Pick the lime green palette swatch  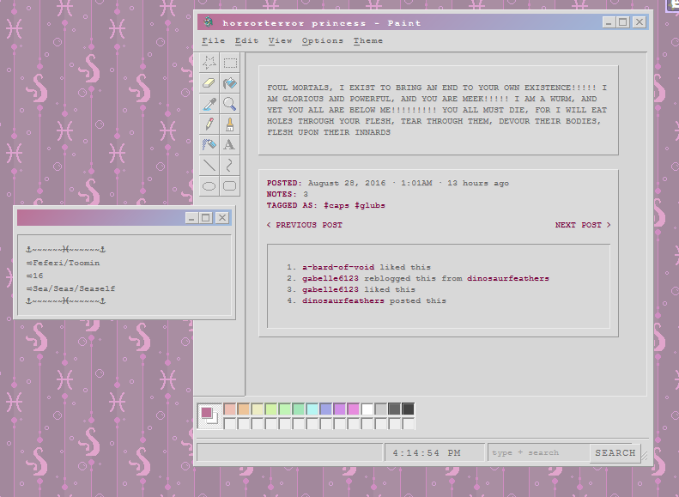coord(271,409)
